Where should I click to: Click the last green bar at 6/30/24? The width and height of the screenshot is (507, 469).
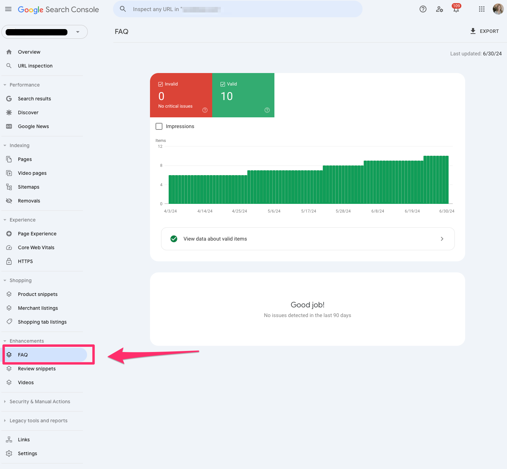(x=447, y=180)
